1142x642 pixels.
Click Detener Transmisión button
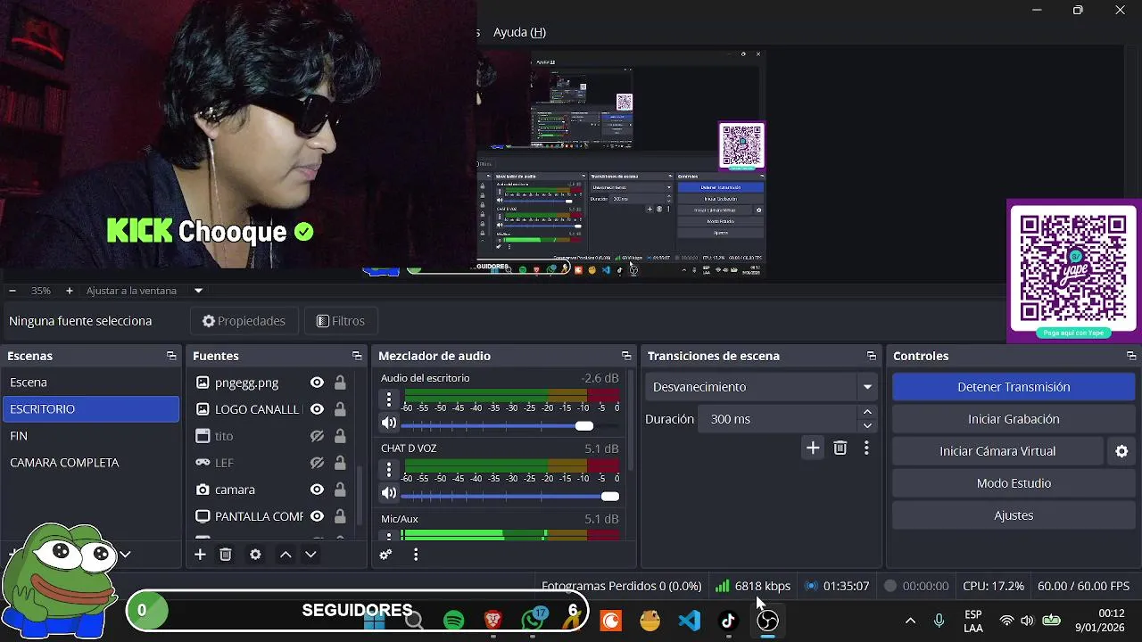(x=1014, y=387)
